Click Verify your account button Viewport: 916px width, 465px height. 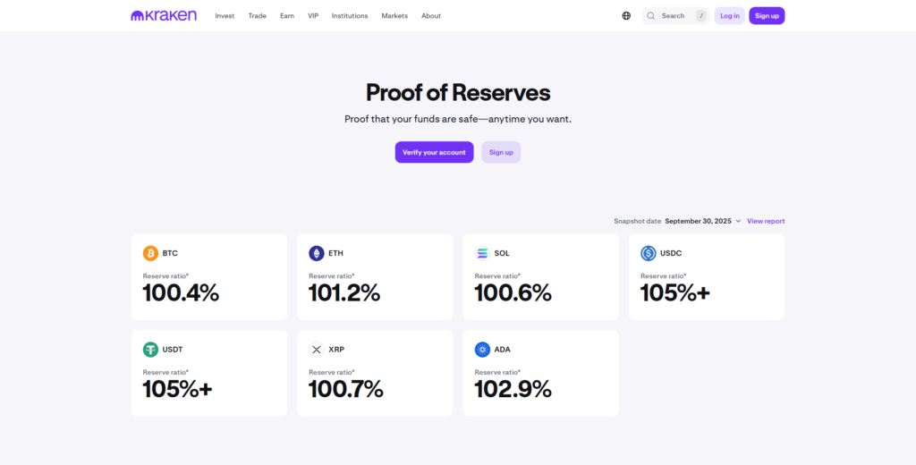pos(434,153)
